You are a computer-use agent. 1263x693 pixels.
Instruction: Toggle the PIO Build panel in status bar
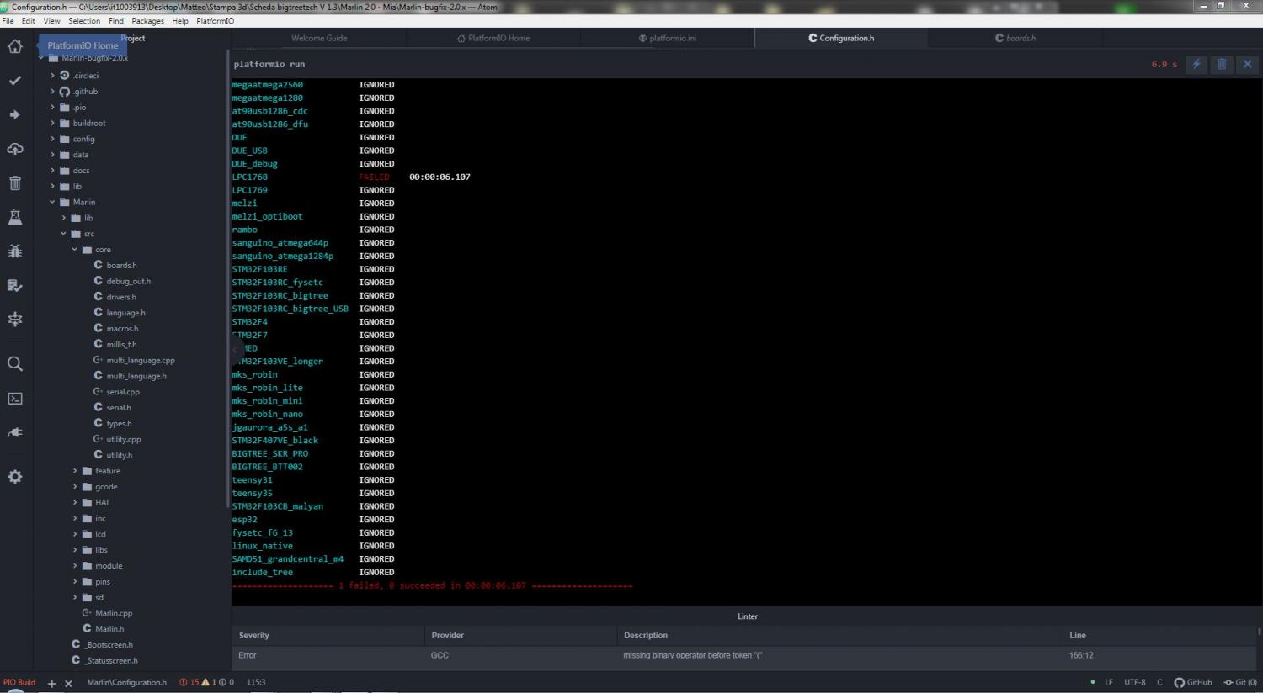point(19,682)
